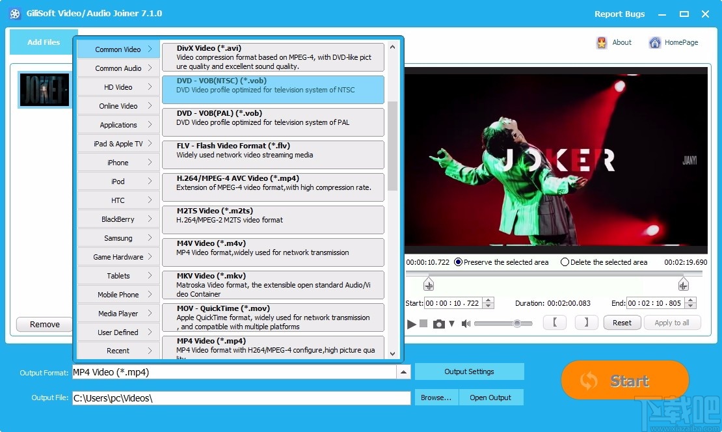Take a snapshot with the camera icon
722x432 pixels.
coord(438,323)
